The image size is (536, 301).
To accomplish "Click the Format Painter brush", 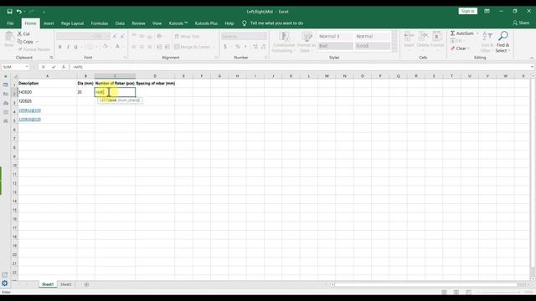I will (34, 49).
